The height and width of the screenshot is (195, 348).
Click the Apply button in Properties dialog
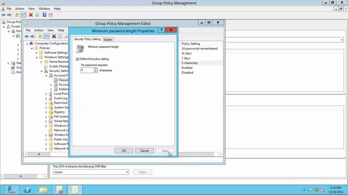[x=165, y=151]
